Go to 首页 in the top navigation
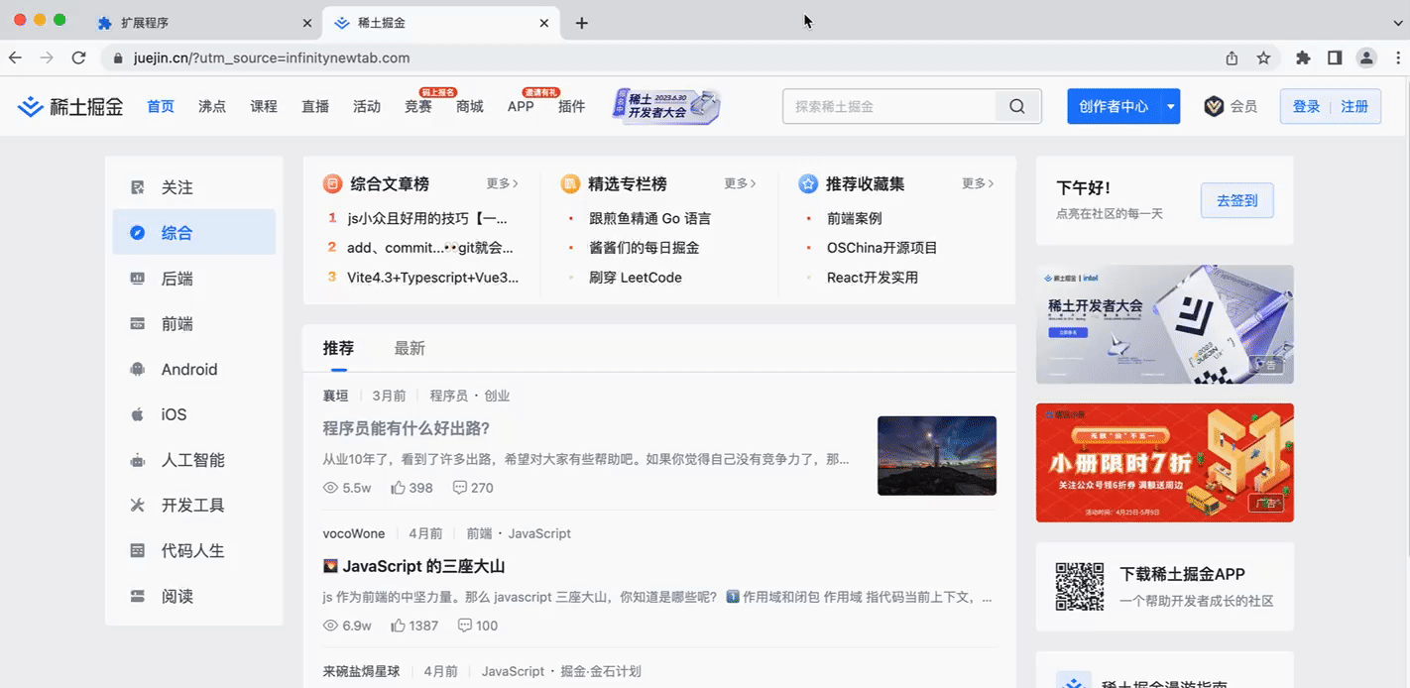Image resolution: width=1410 pixels, height=688 pixels. pyautogui.click(x=161, y=106)
